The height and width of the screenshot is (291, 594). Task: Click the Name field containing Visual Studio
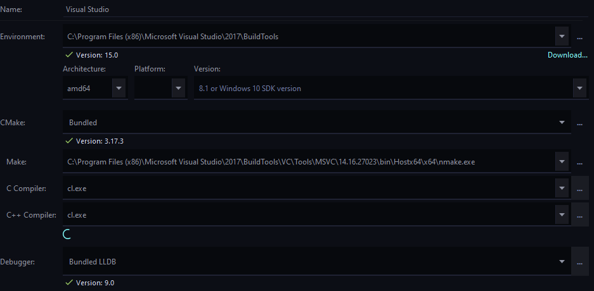[317, 10]
